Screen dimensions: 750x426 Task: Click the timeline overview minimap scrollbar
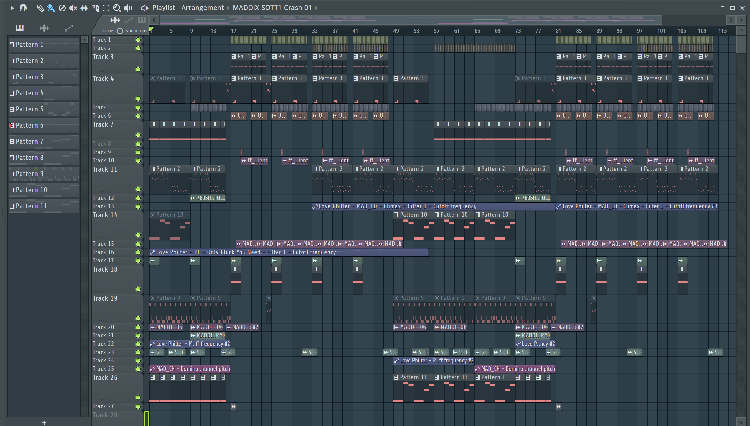coord(411,20)
